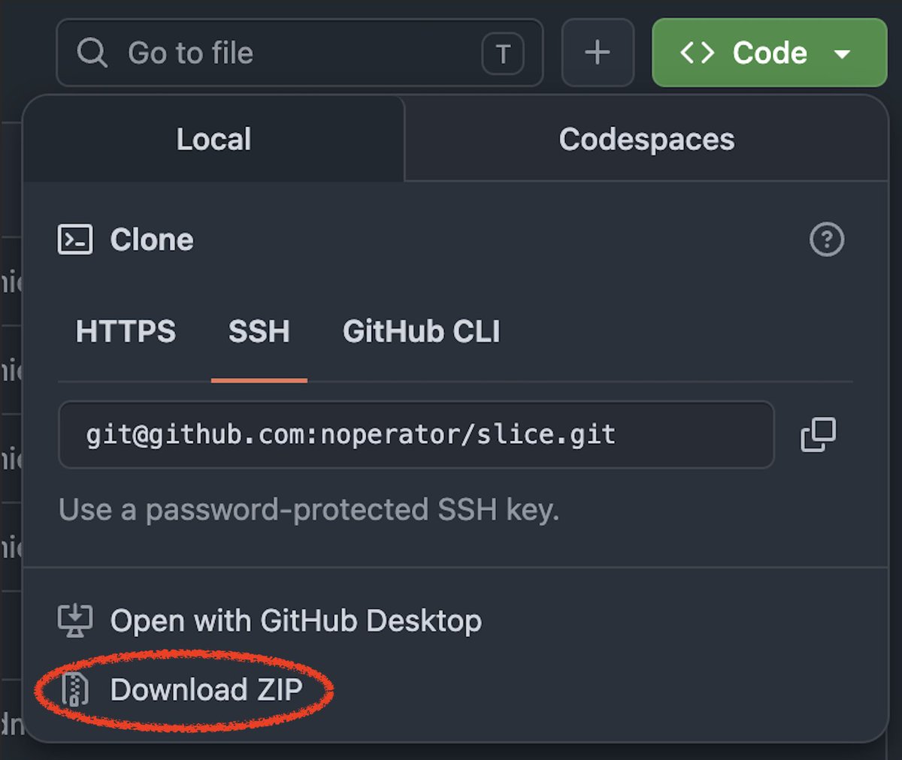This screenshot has width=902, height=760.
Task: Toggle the green Code dropdown button
Action: [x=769, y=53]
